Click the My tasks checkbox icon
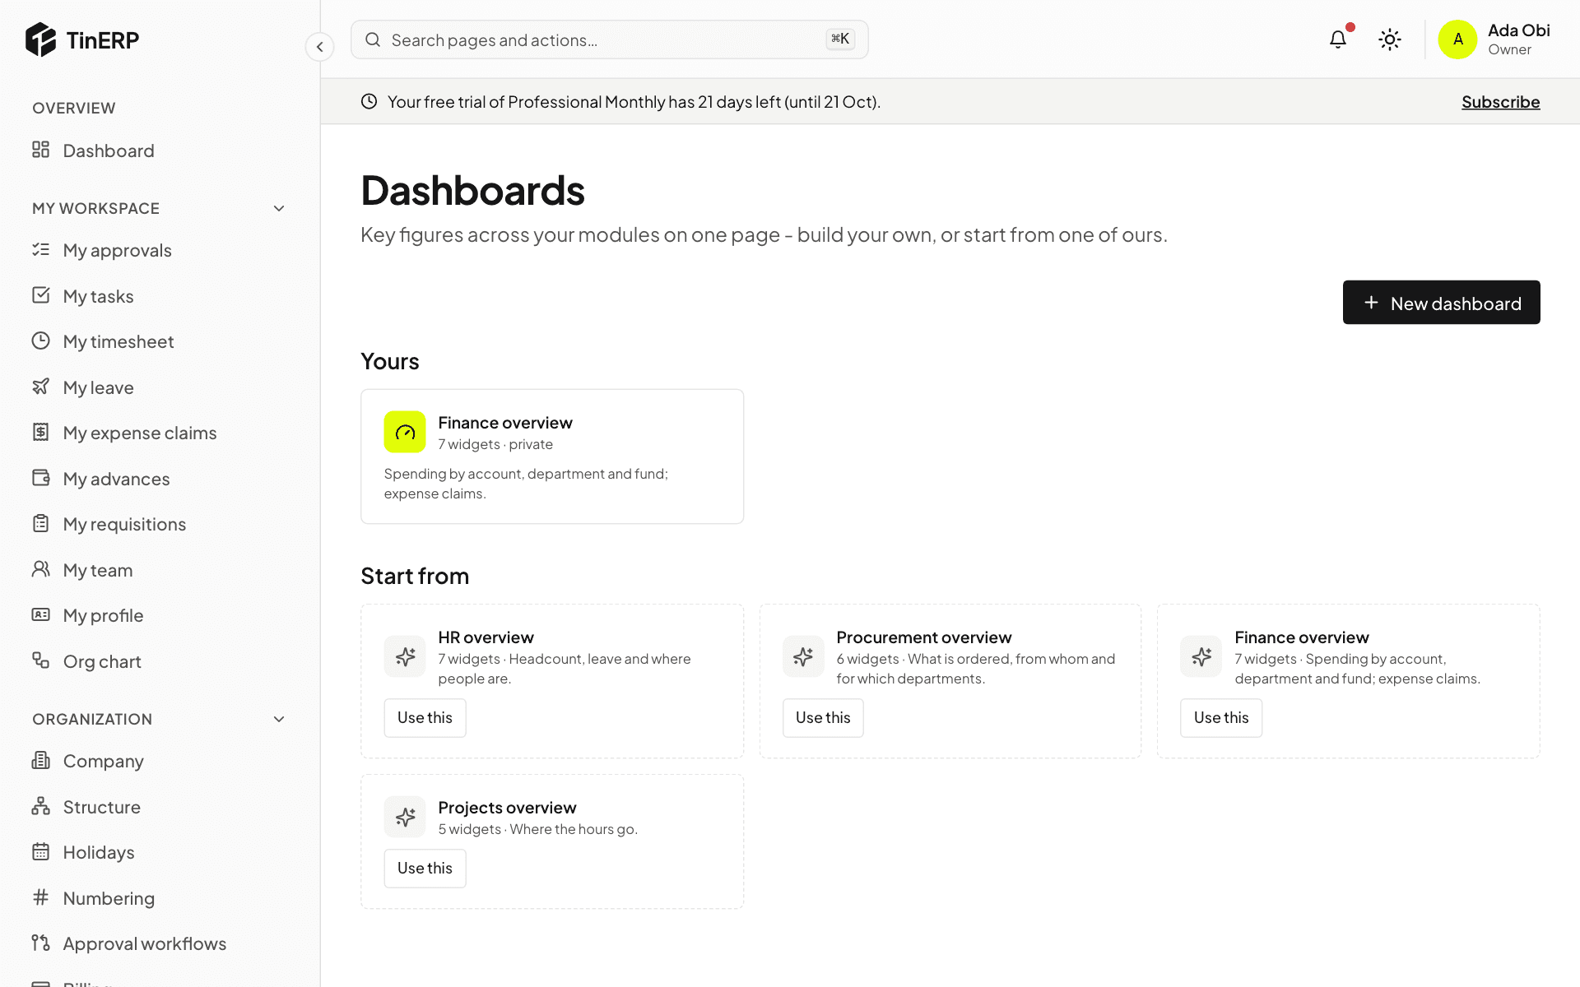 coord(40,295)
